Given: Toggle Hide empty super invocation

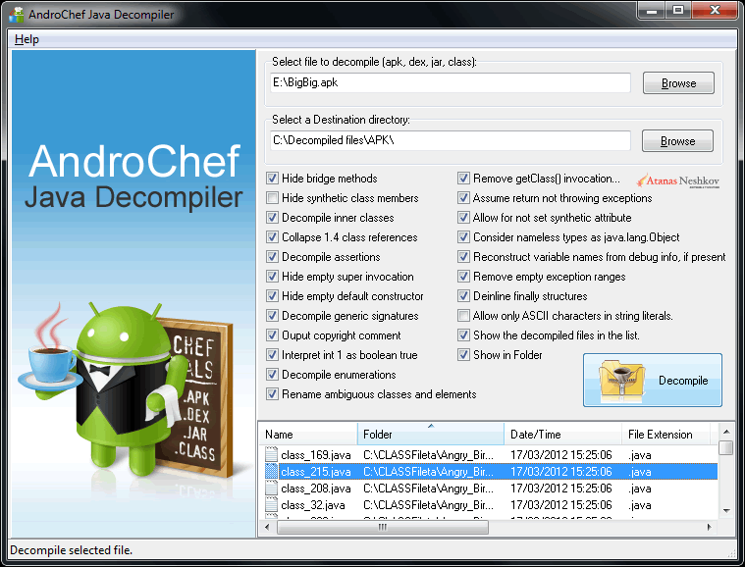Looking at the screenshot, I should pos(272,277).
